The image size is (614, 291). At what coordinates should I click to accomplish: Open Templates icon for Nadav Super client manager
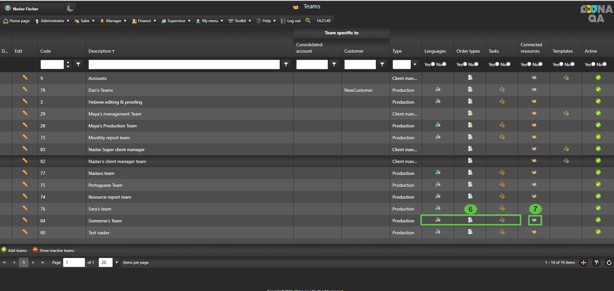point(566,149)
